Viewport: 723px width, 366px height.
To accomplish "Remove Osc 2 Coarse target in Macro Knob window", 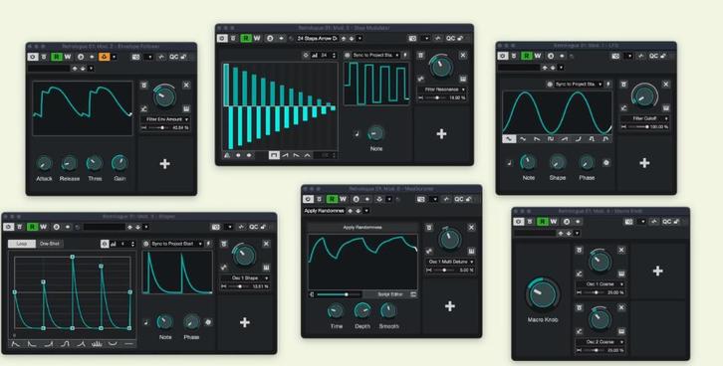I will 621,307.
